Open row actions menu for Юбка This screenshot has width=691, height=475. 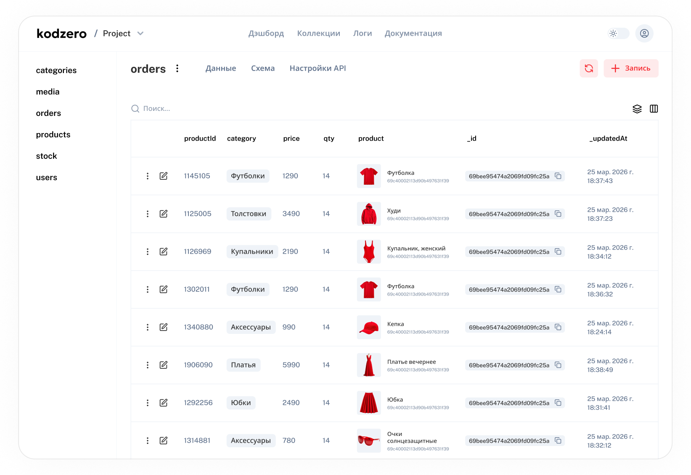coord(148,403)
